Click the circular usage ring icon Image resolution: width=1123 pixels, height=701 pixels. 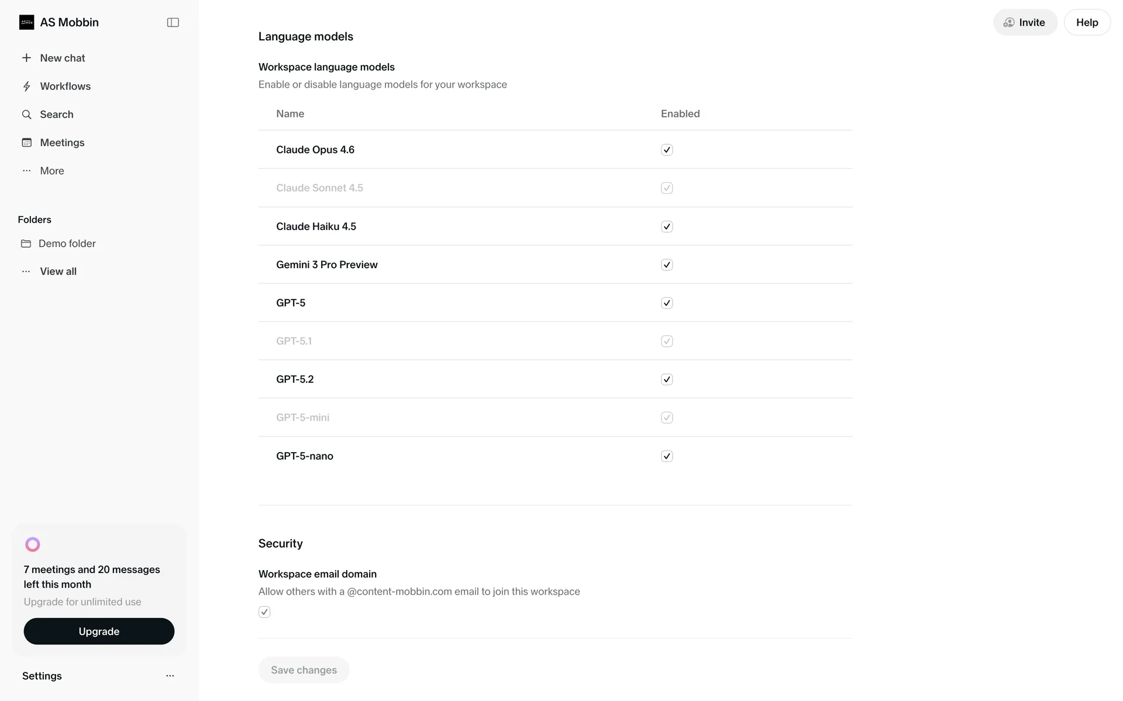point(33,544)
